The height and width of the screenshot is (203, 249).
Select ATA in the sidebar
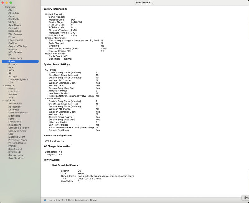click(10, 10)
